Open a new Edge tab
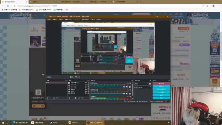The height and width of the screenshot is (125, 222). [141, 2]
